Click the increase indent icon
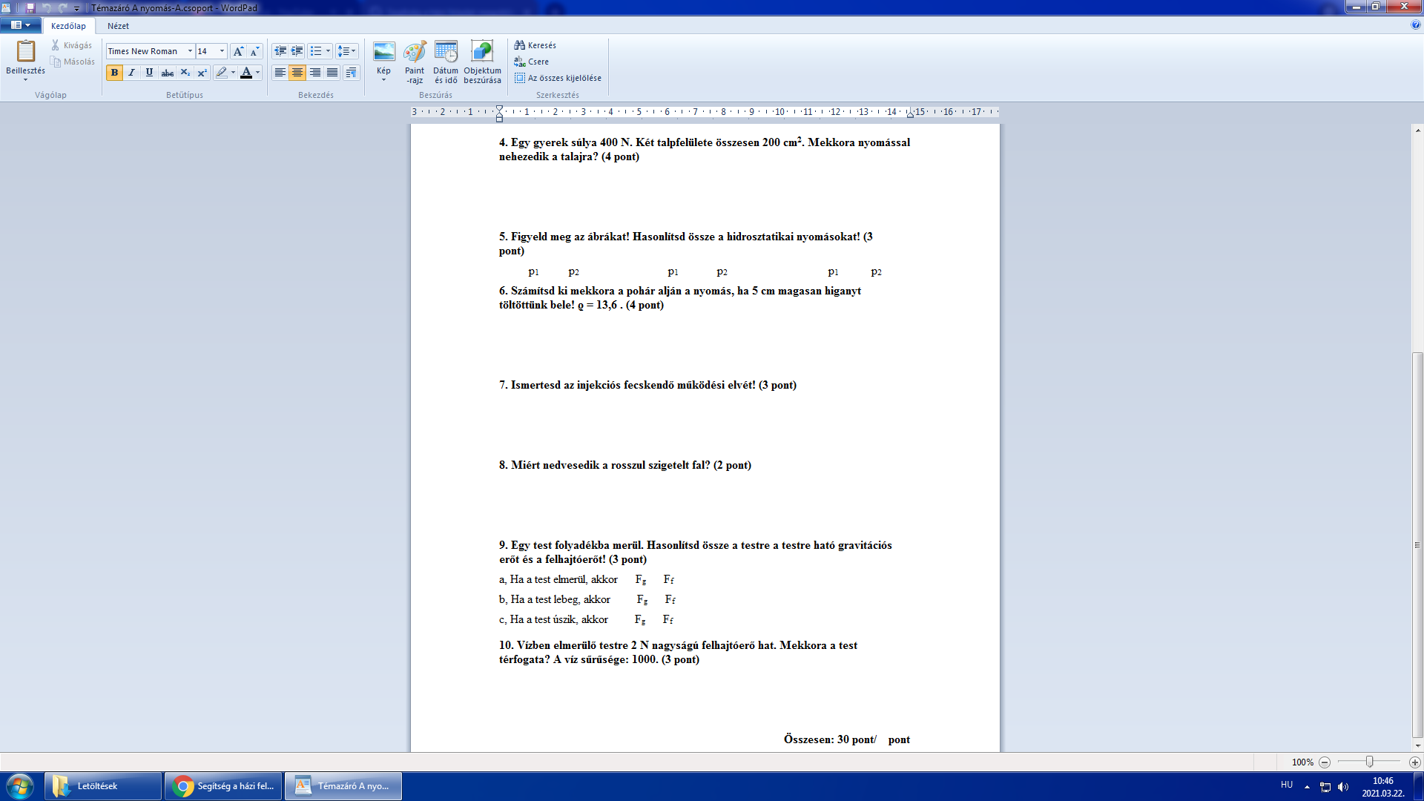This screenshot has width=1424, height=801. 297,51
